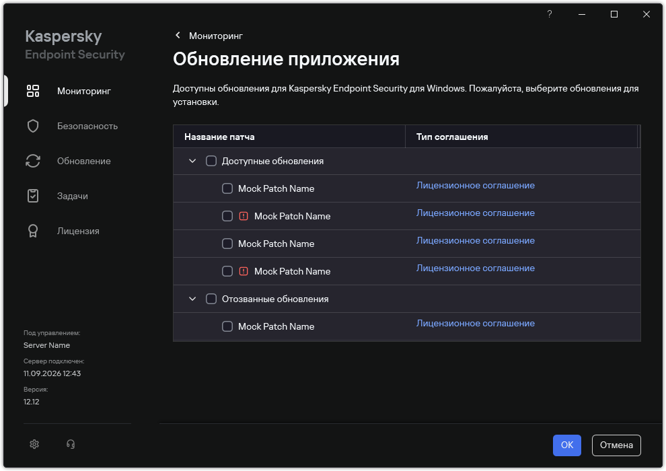Check the fourth Mock Patch Name checkbox
The height and width of the screenshot is (471, 666).
point(227,271)
